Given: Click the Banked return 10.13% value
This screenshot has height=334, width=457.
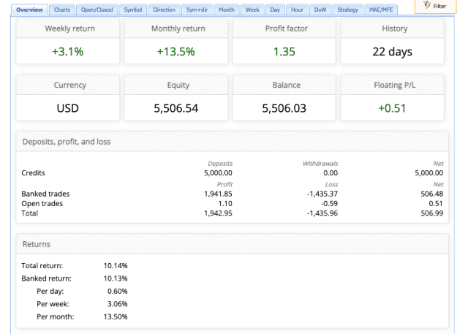Looking at the screenshot, I should pos(116,278).
